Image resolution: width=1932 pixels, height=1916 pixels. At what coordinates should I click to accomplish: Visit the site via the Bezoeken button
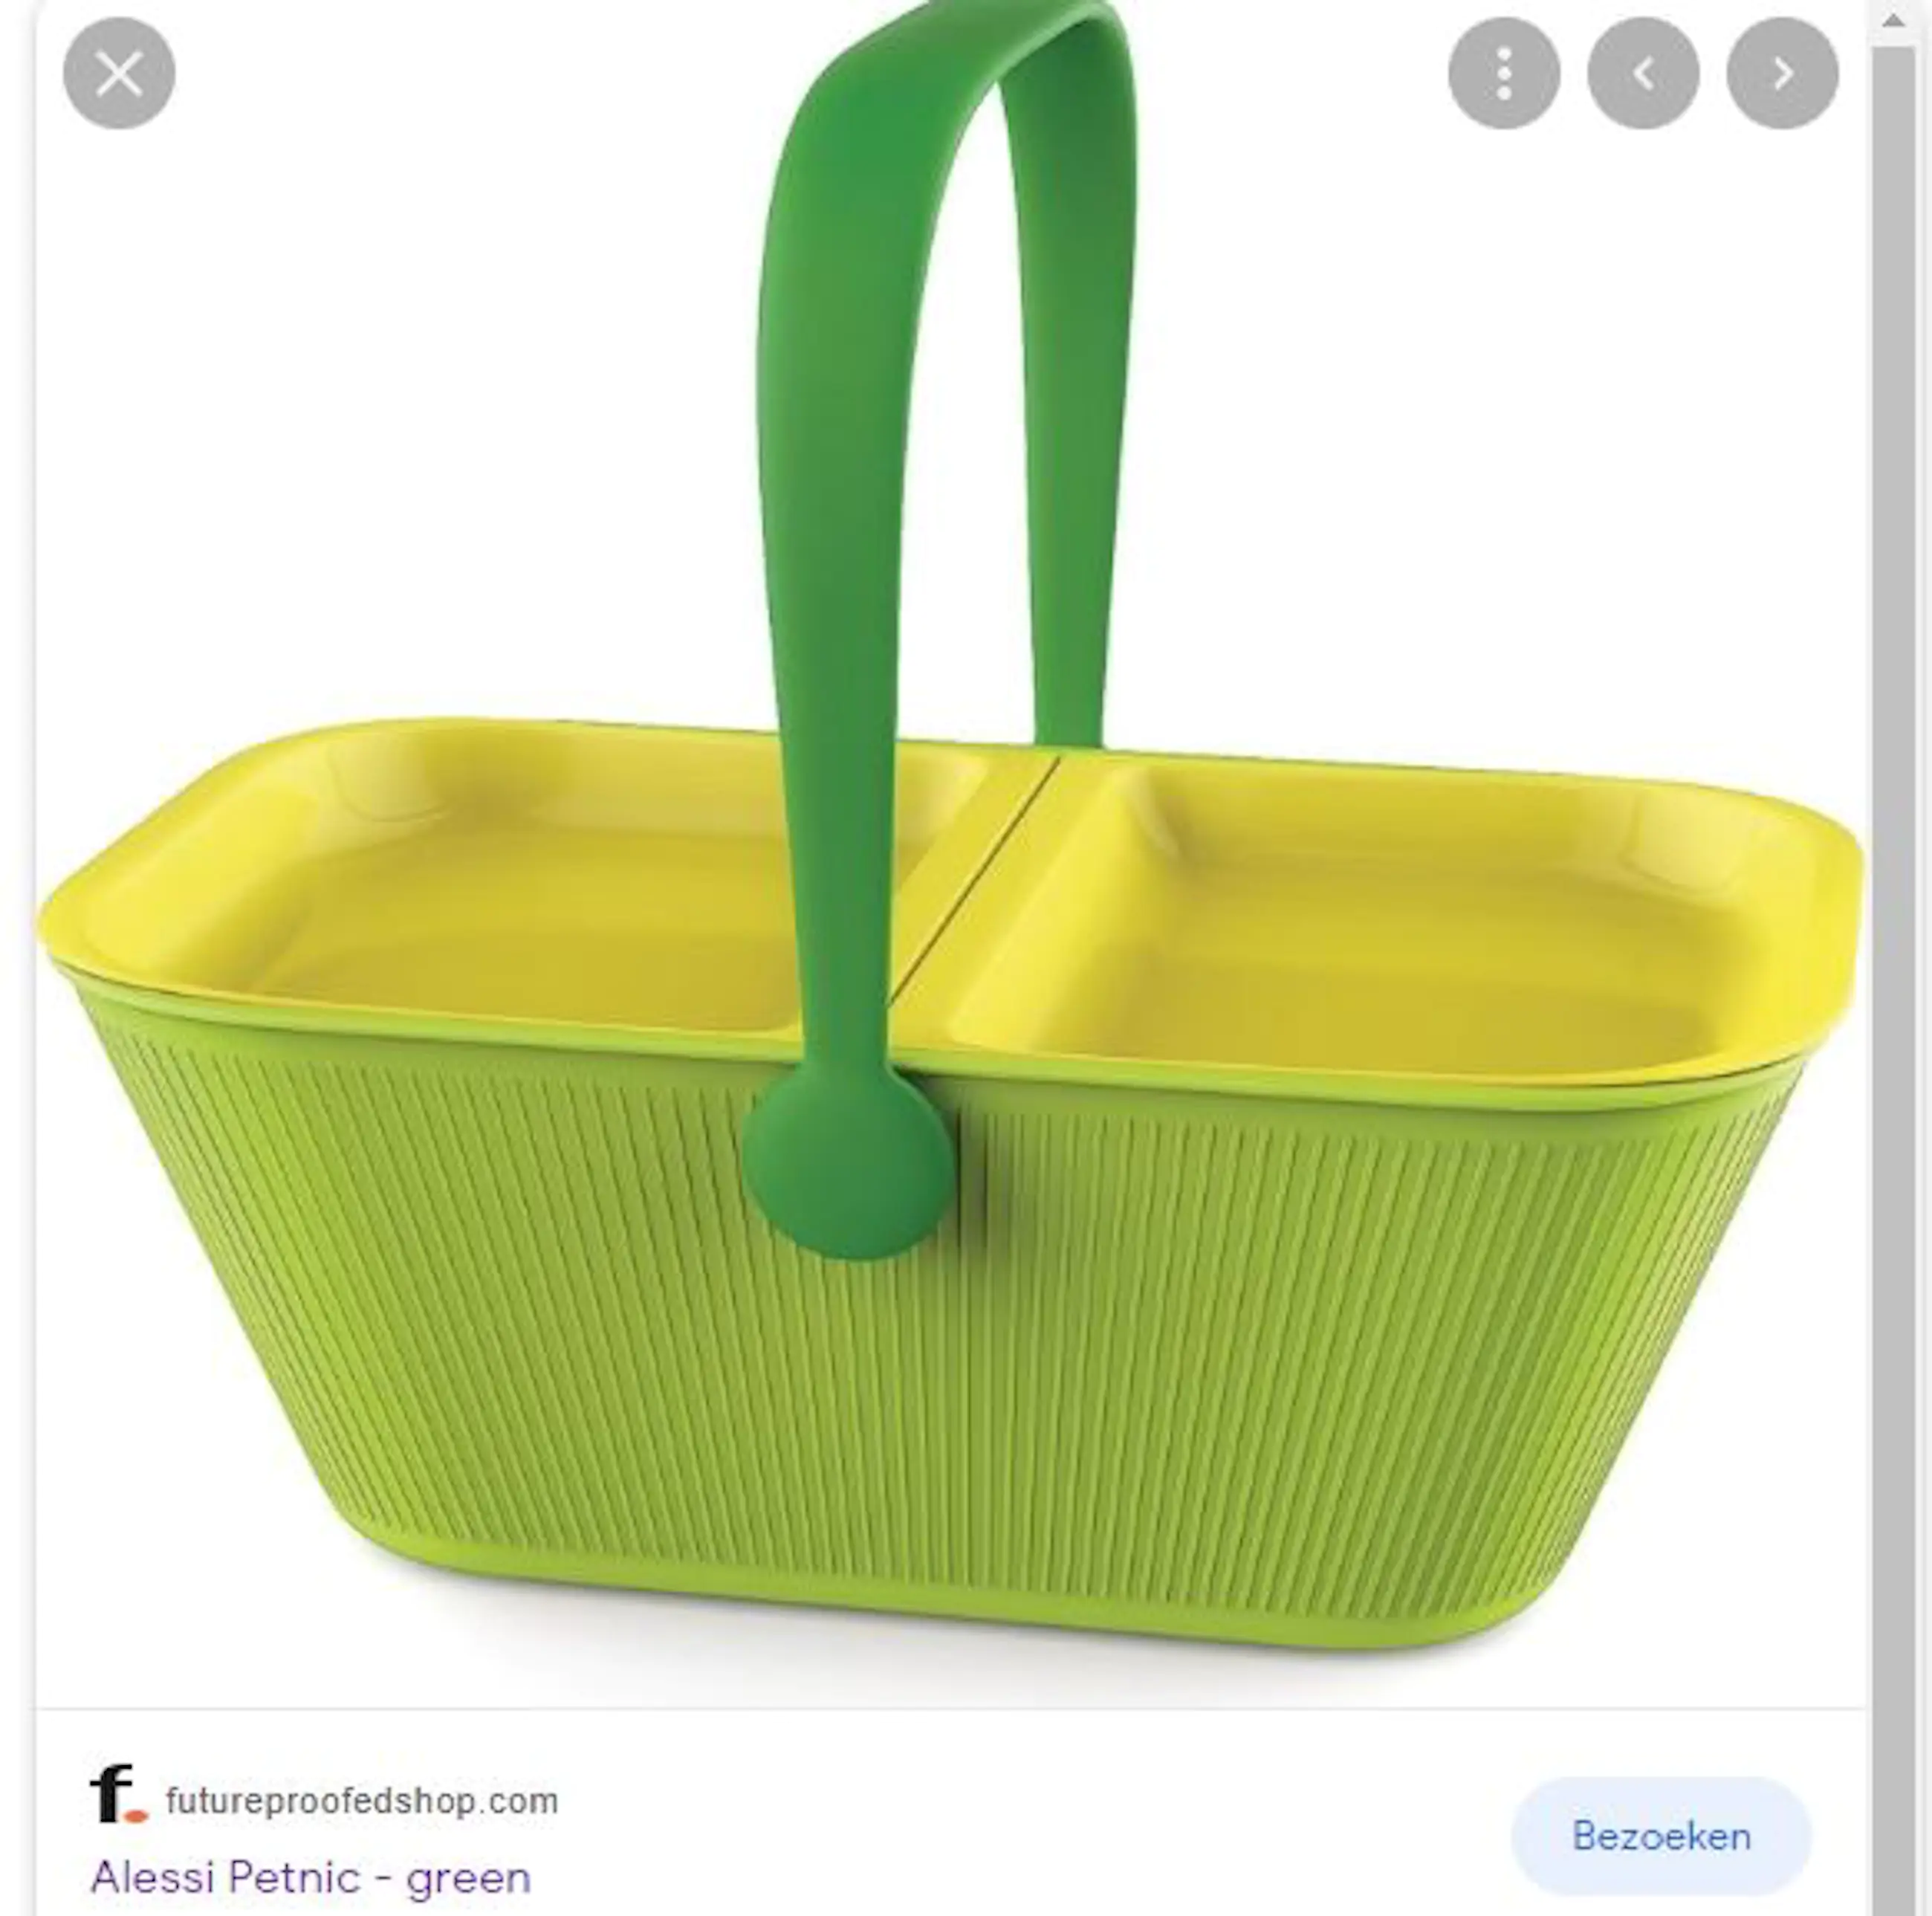[x=1661, y=1836]
